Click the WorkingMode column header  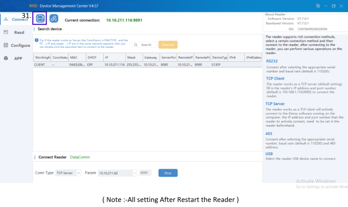point(42,57)
